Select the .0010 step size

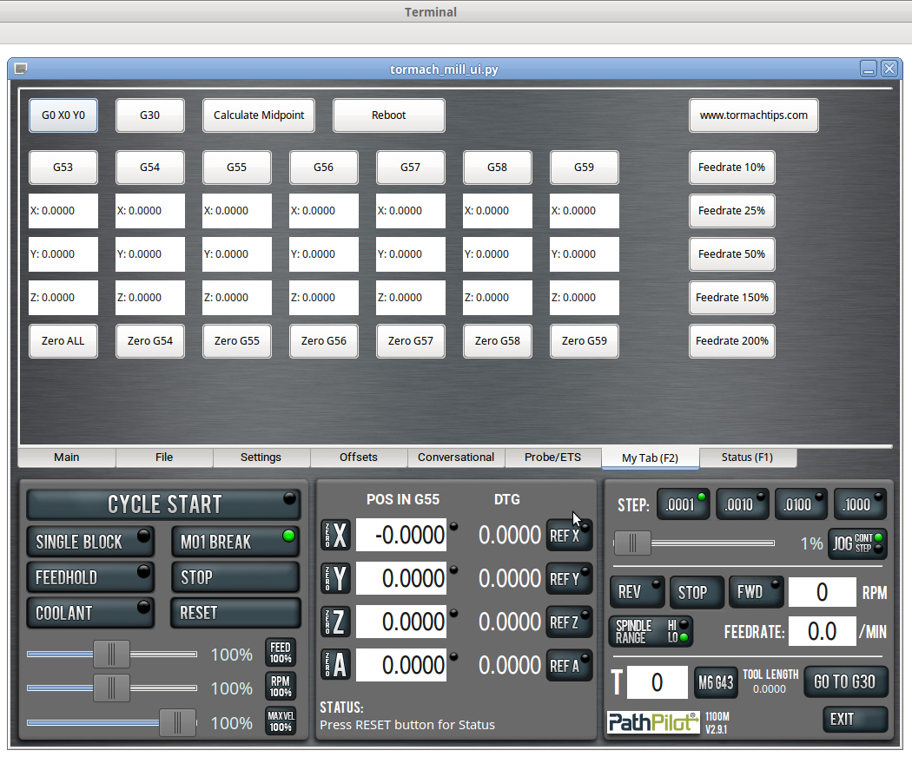[743, 504]
